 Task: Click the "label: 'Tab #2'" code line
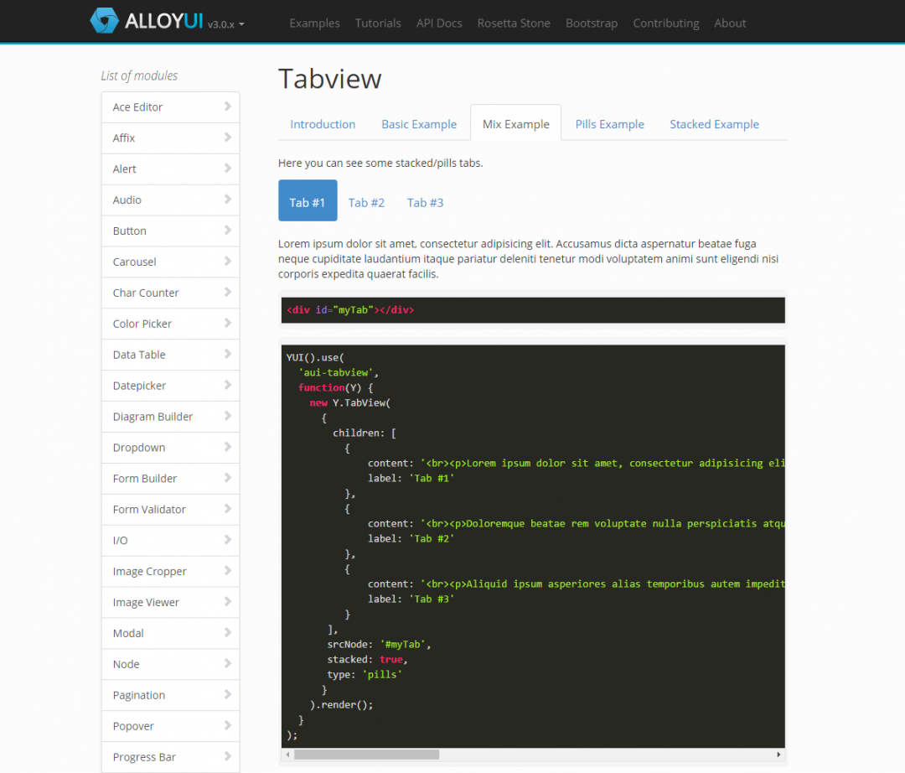[411, 538]
